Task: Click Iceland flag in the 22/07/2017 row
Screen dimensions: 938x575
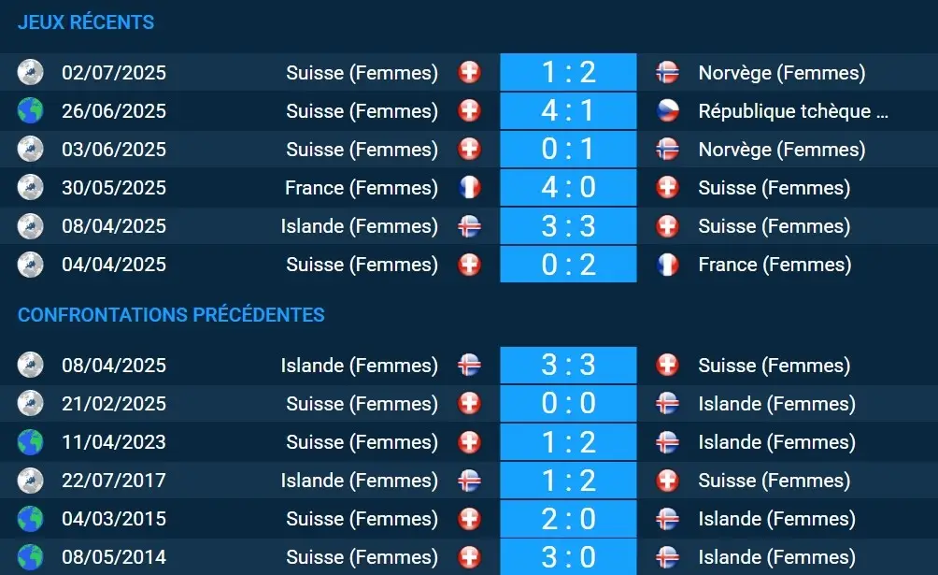Action: (469, 481)
